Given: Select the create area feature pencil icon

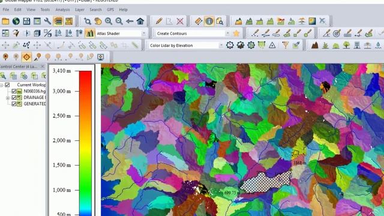Looking at the screenshot, I should (287, 34).
